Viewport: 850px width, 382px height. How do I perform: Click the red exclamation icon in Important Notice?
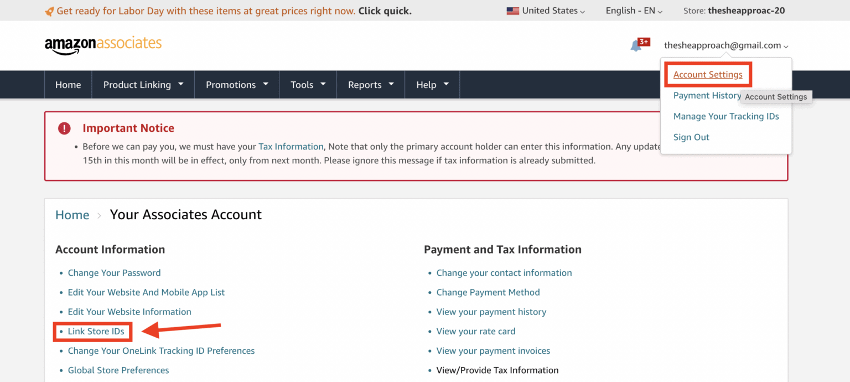(64, 128)
